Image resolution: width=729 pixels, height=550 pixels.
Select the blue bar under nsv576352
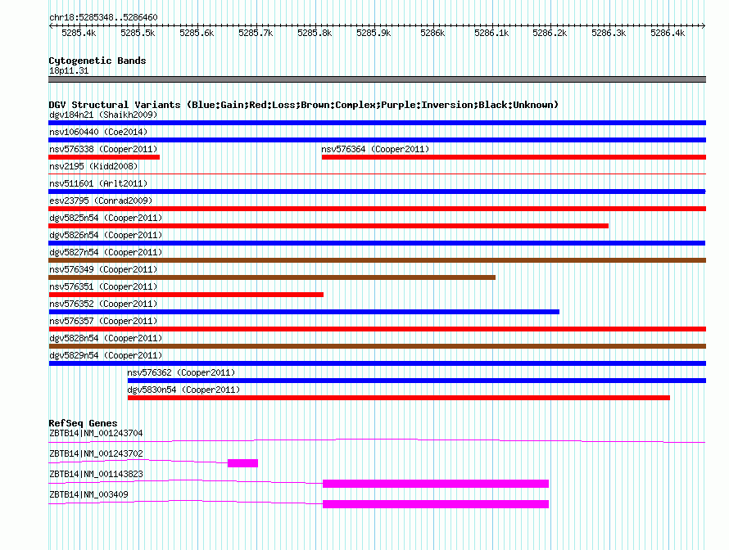(304, 312)
